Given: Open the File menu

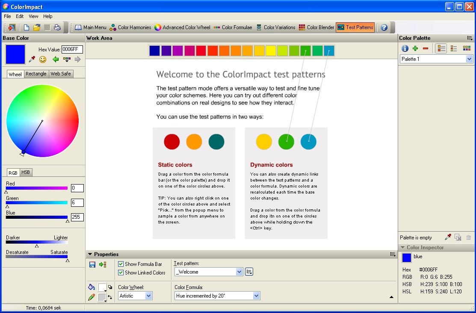Looking at the screenshot, I should coord(7,16).
